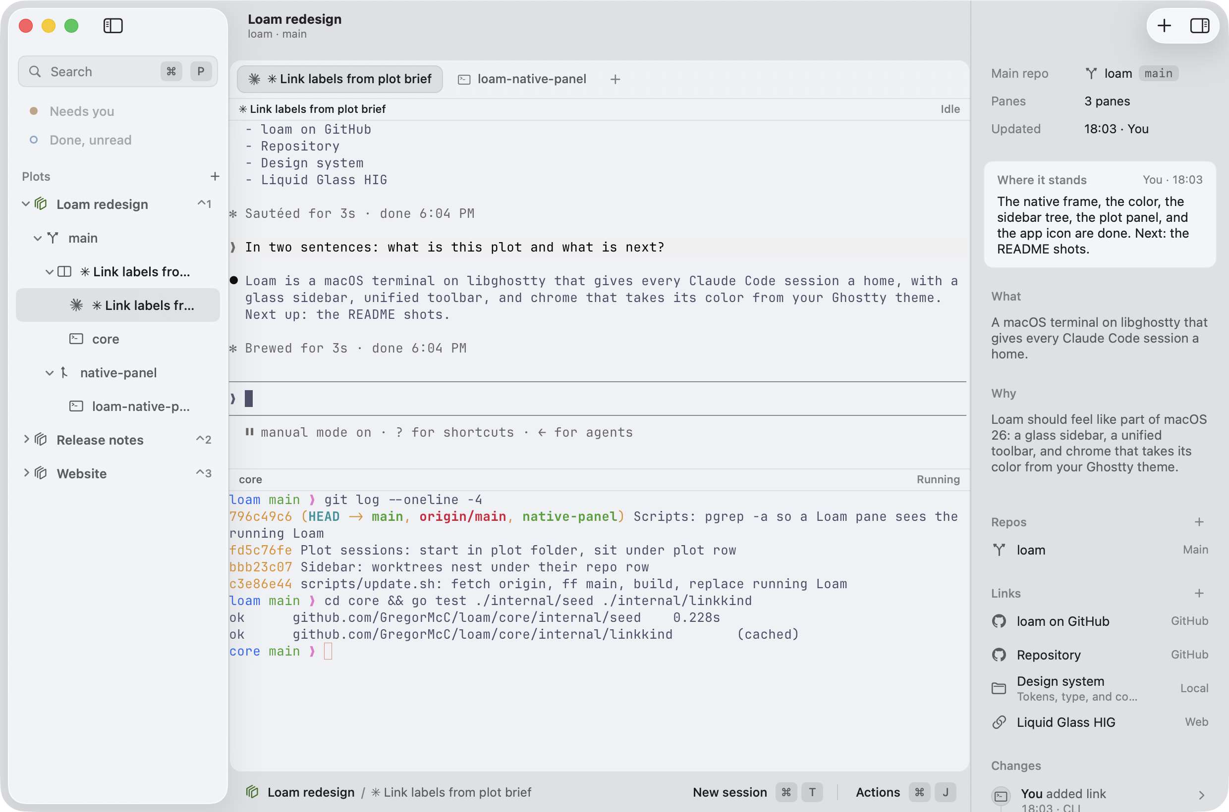The image size is (1229, 812).
Task: Expand the Website plot
Action: 26,473
